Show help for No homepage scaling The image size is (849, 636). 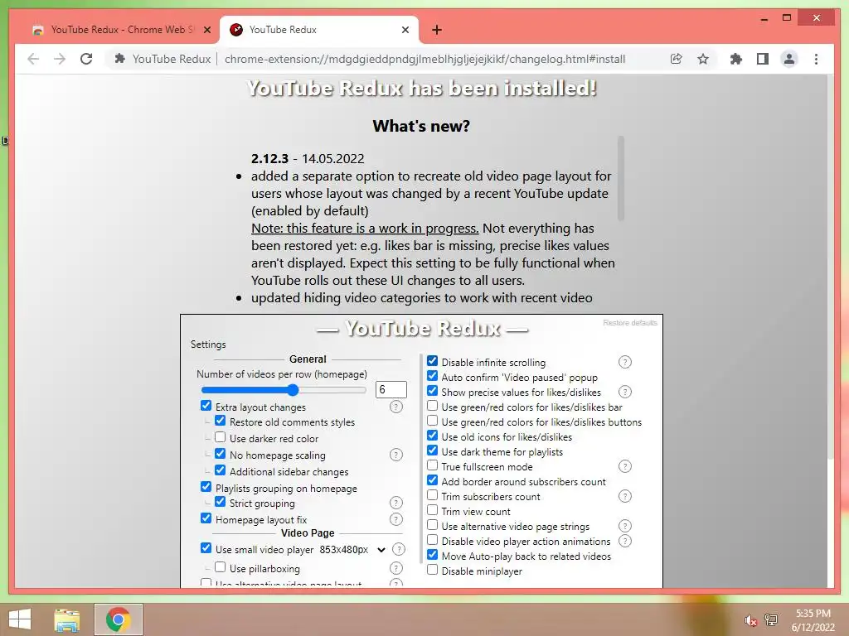click(395, 455)
